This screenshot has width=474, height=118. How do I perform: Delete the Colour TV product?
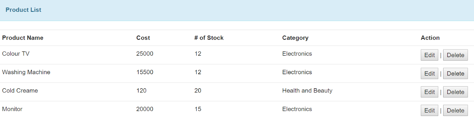click(x=455, y=55)
